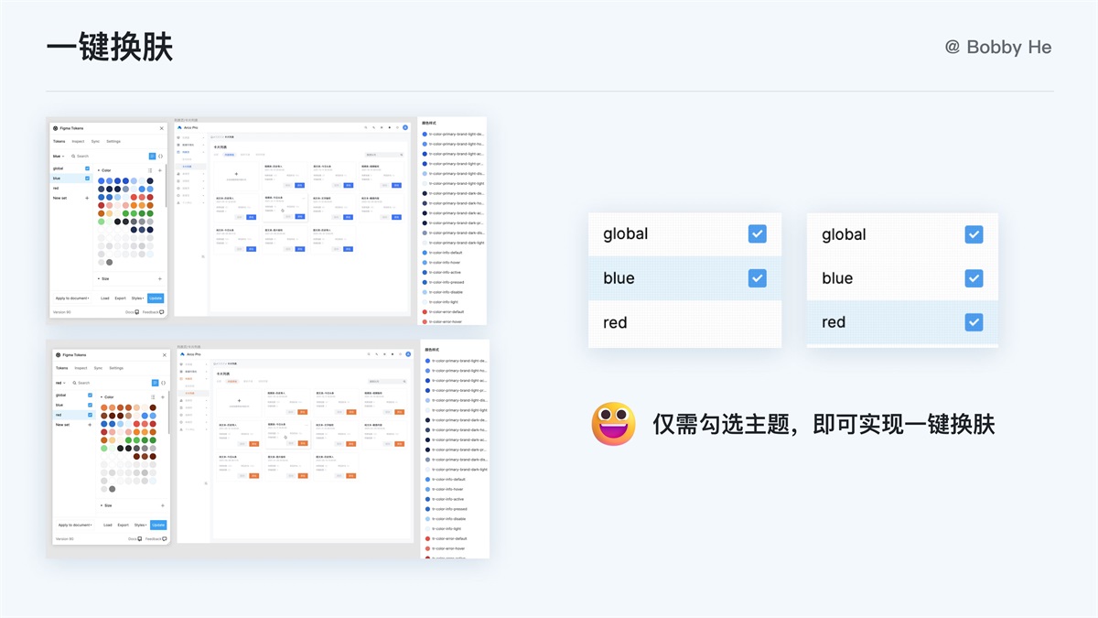Click the Figma Tokens logo icon in bottom panel
This screenshot has height=618, width=1098.
pos(58,355)
